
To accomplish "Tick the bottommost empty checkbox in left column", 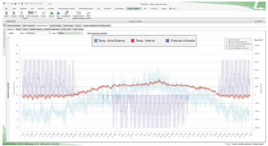I will pyautogui.click(x=4, y=54).
